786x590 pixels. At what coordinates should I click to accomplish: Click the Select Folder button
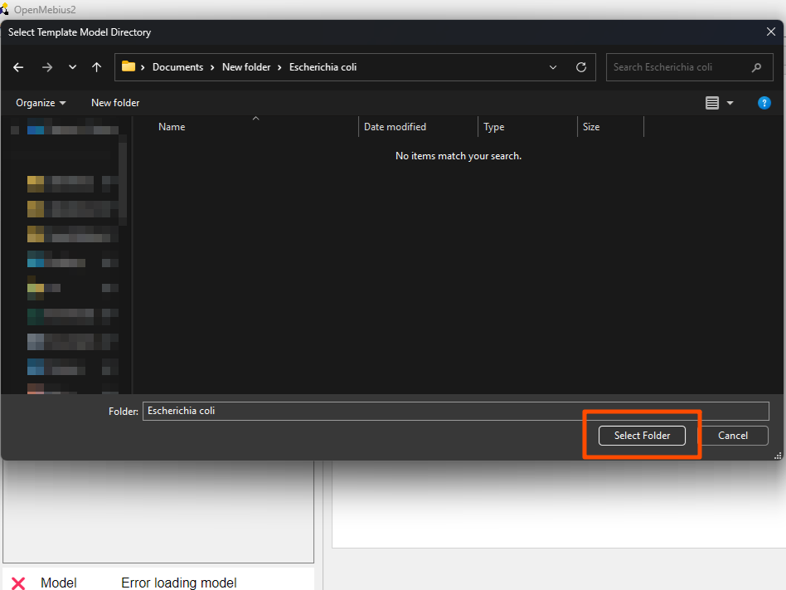tap(641, 435)
